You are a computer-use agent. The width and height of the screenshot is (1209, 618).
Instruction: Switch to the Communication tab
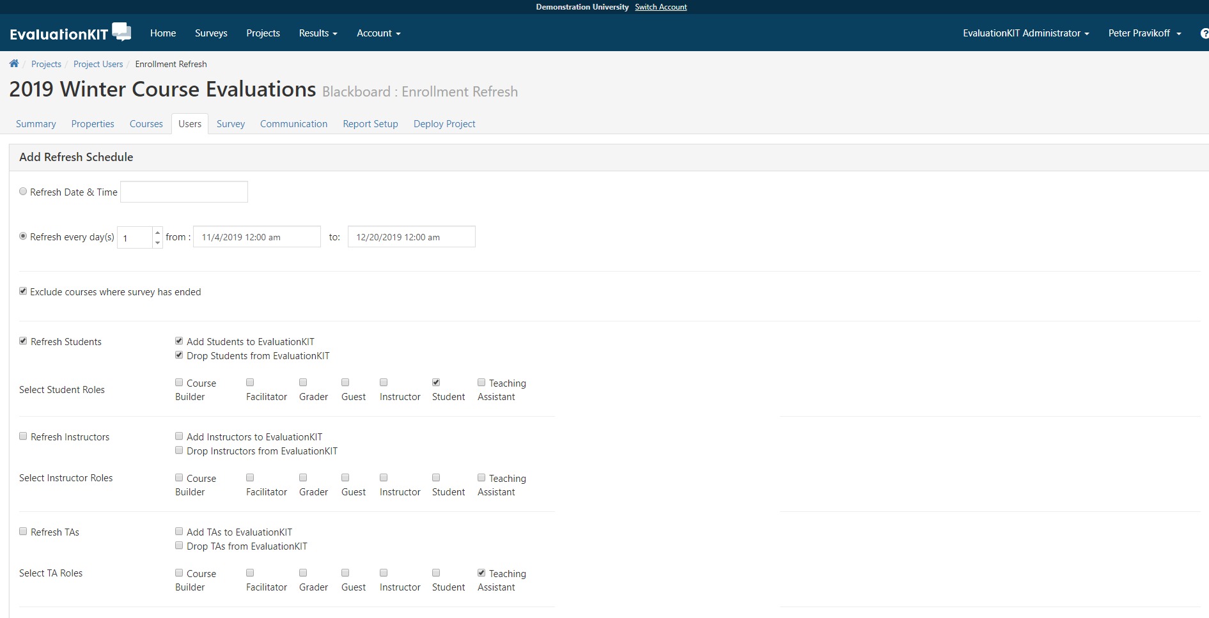[293, 124]
